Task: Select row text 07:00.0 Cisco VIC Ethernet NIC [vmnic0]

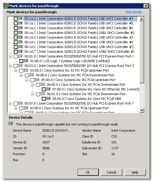Action: tap(96, 89)
